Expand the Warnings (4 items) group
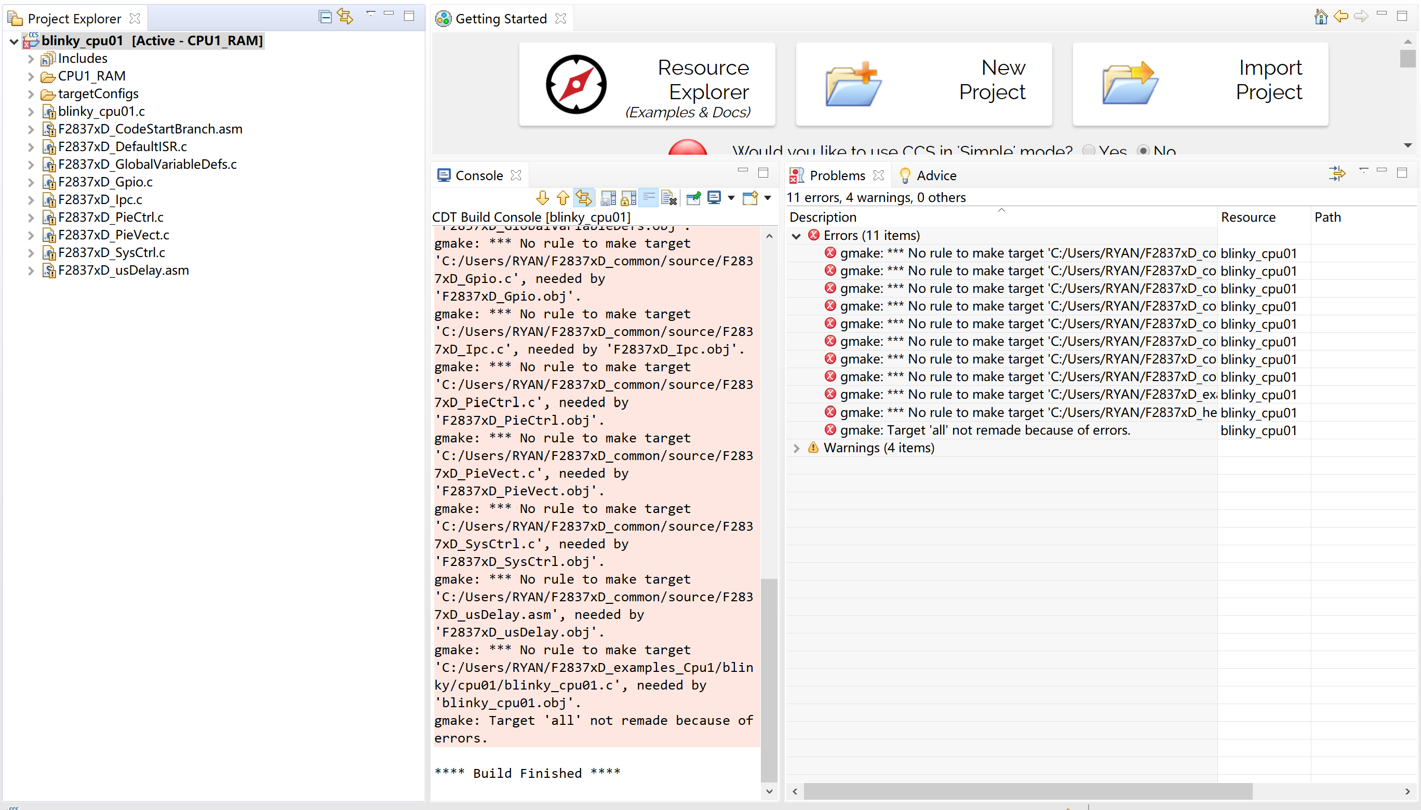1421x810 pixels. [796, 448]
